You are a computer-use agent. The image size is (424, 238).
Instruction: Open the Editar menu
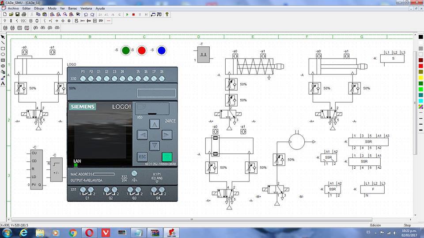[x=26, y=8]
